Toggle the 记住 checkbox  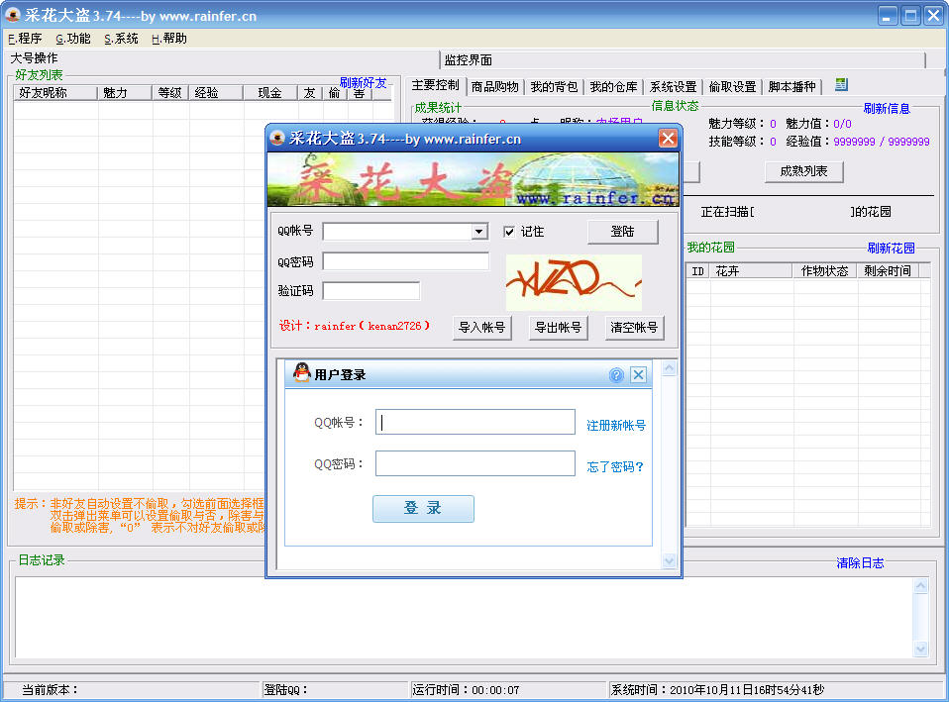pyautogui.click(x=509, y=232)
